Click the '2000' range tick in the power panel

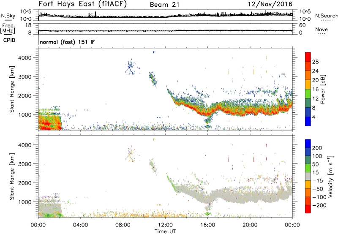(x=25, y=95)
